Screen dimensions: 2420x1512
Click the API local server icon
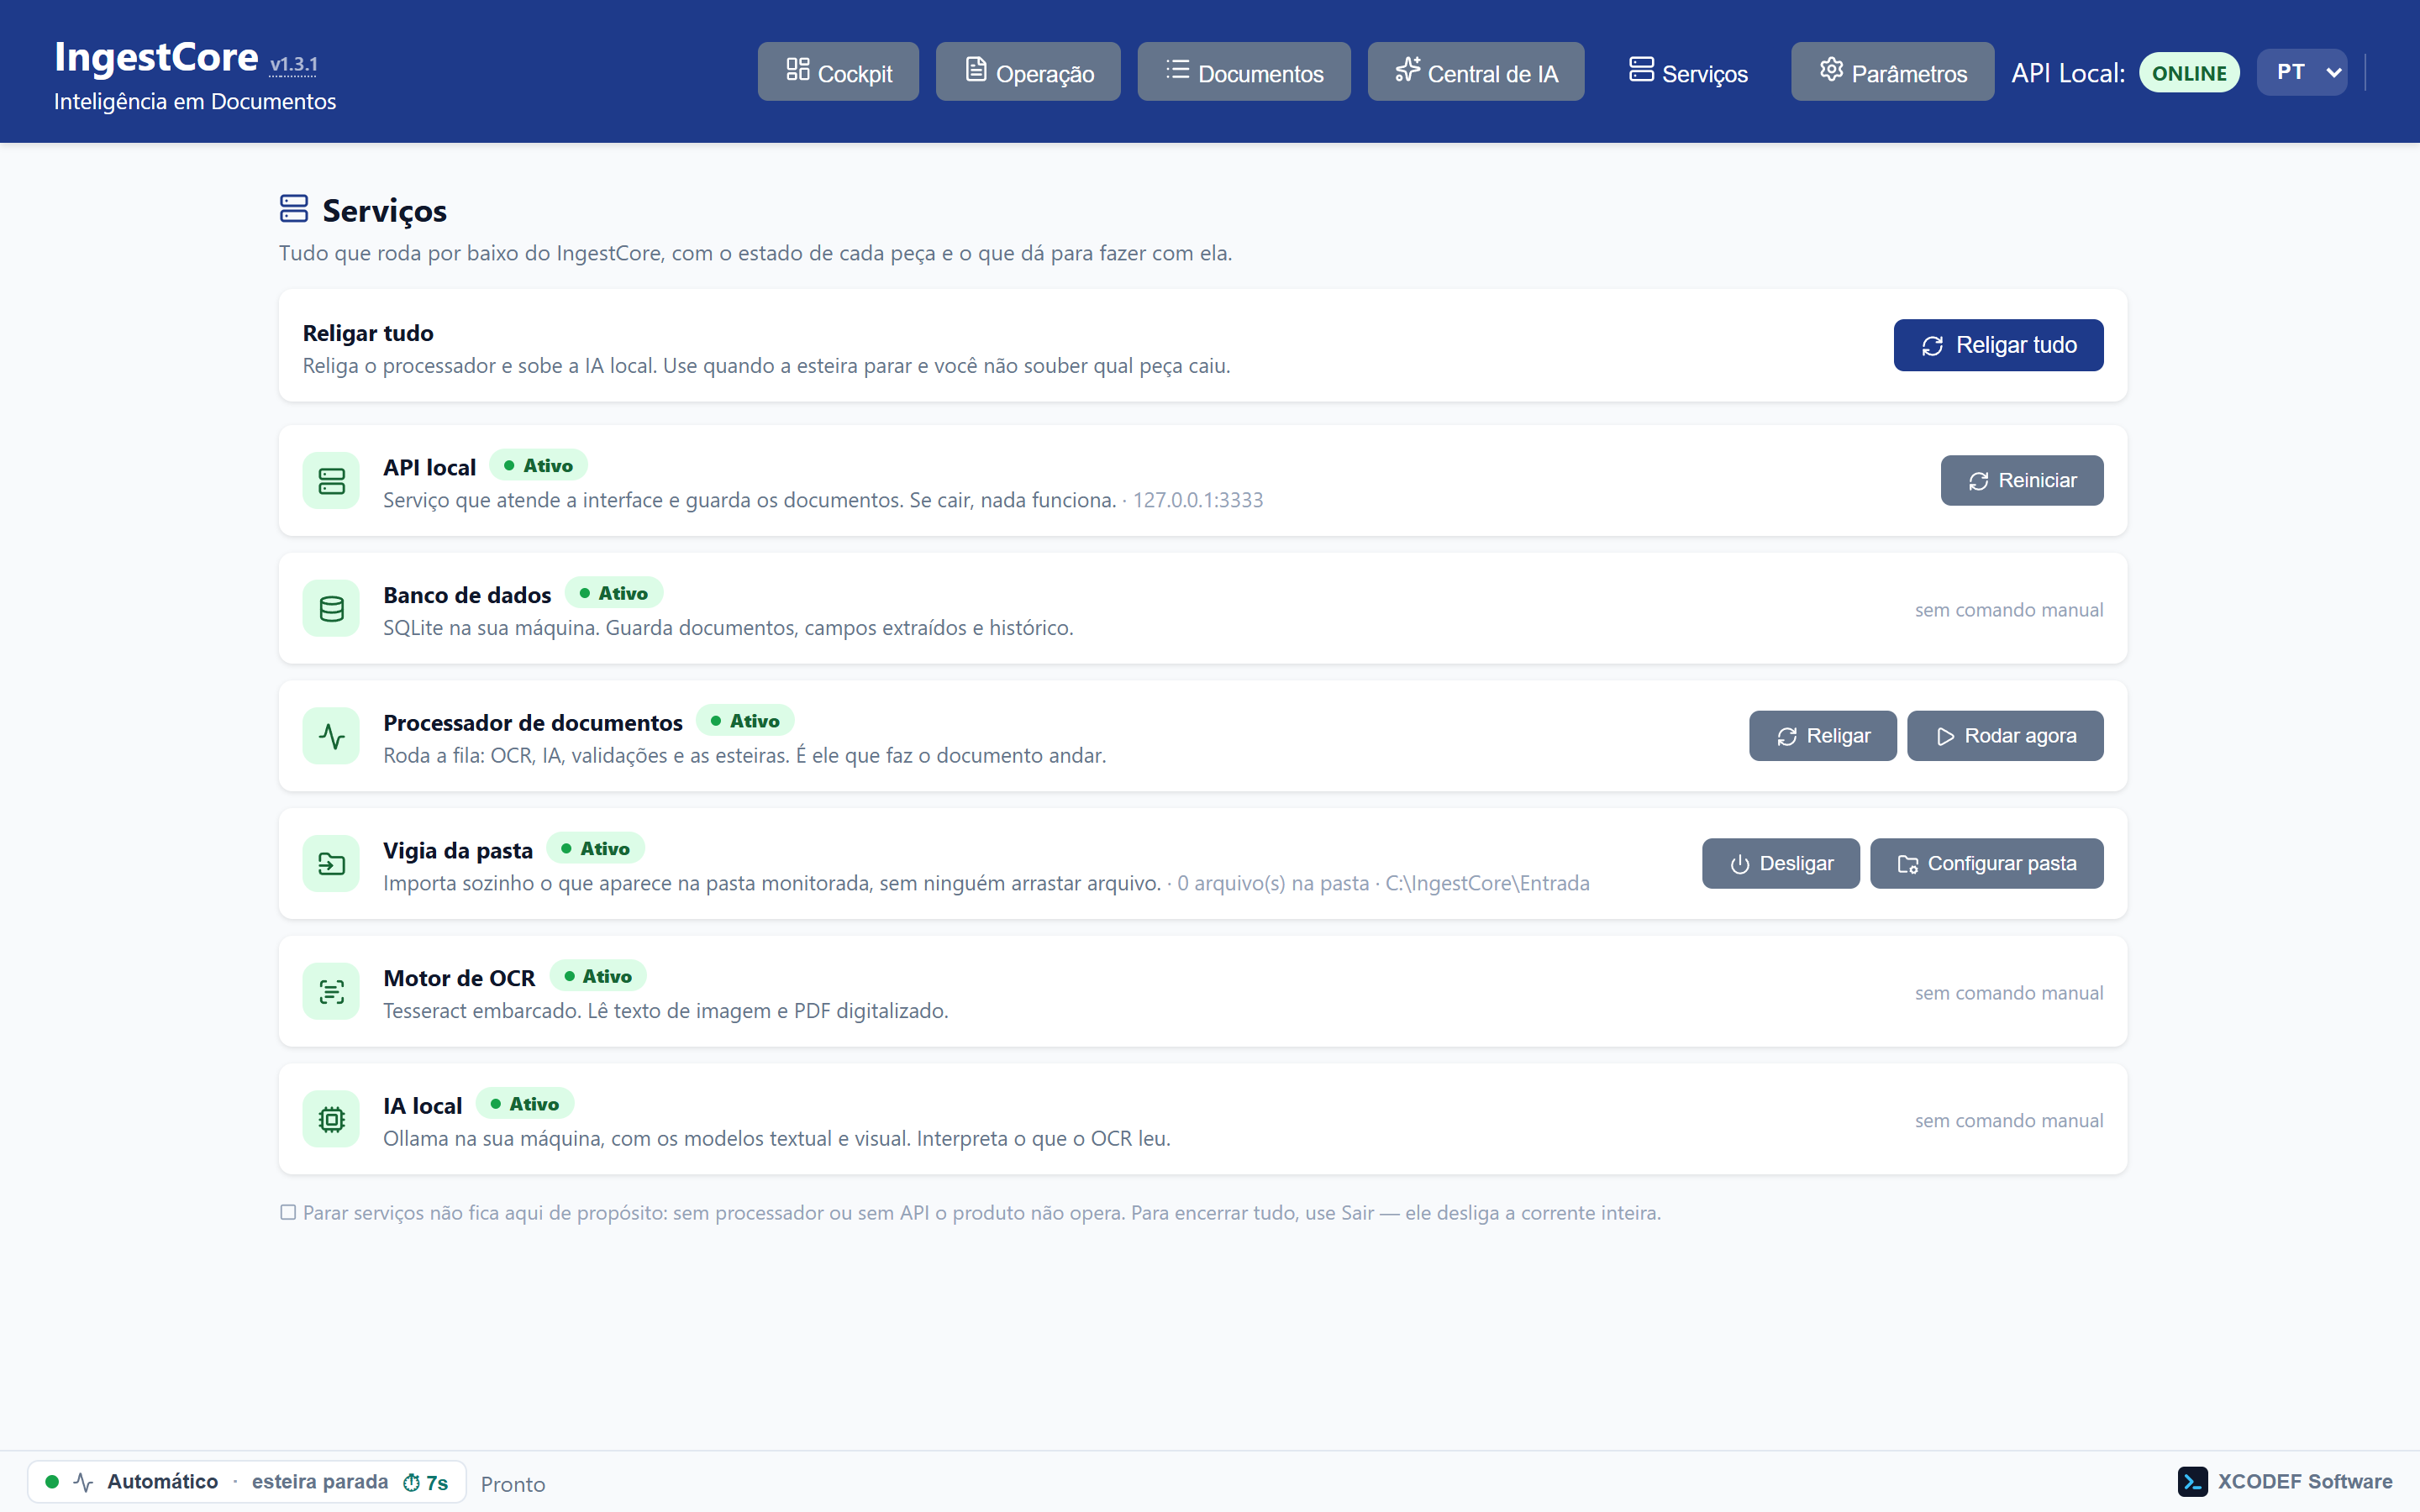(331, 481)
